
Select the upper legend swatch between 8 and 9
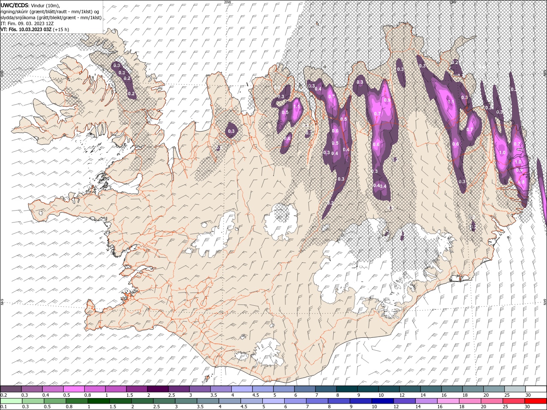(347, 389)
